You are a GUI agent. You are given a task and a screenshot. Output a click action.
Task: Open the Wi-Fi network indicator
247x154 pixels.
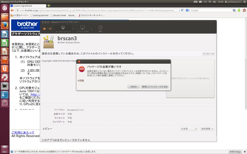click(x=210, y=2)
